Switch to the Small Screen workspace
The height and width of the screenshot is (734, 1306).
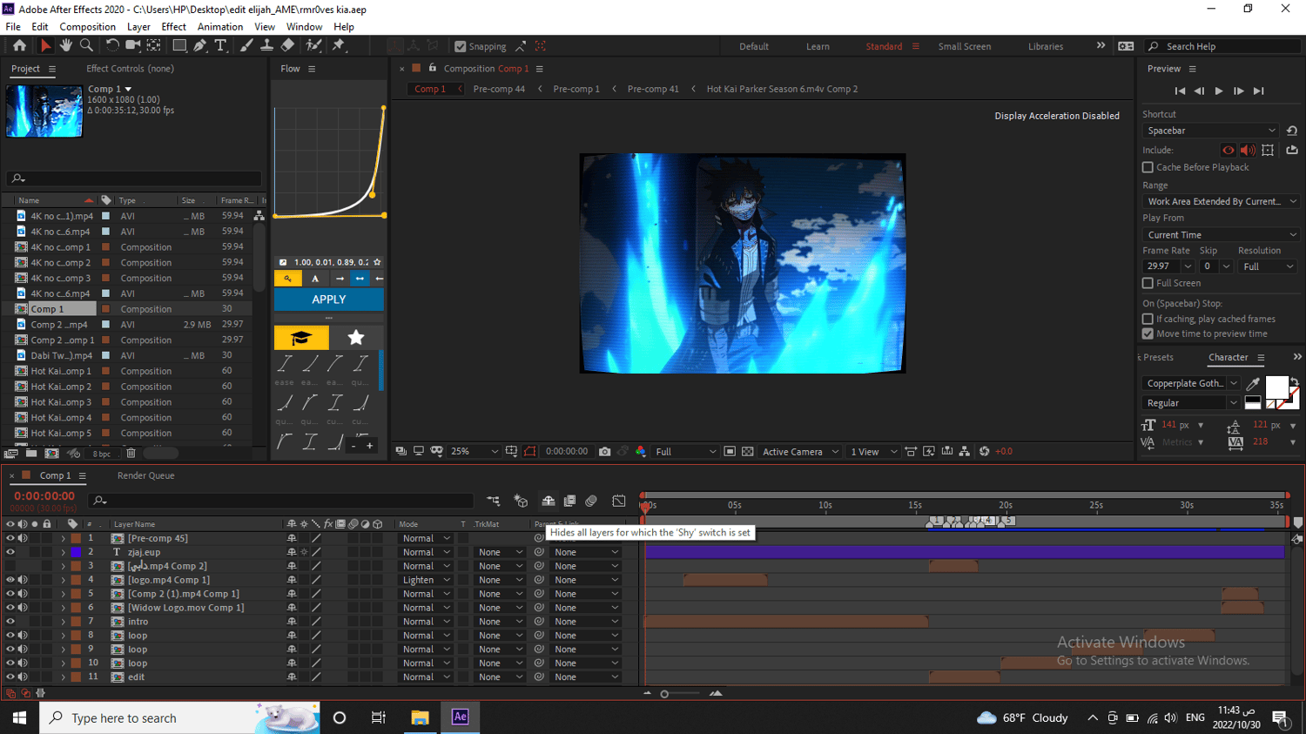click(964, 46)
